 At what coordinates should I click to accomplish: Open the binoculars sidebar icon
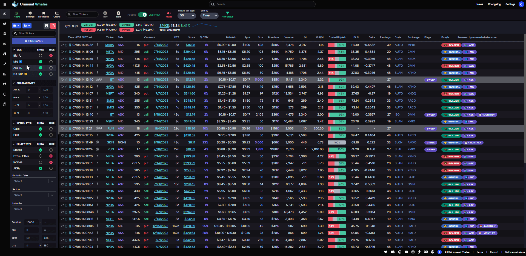[x=5, y=54]
